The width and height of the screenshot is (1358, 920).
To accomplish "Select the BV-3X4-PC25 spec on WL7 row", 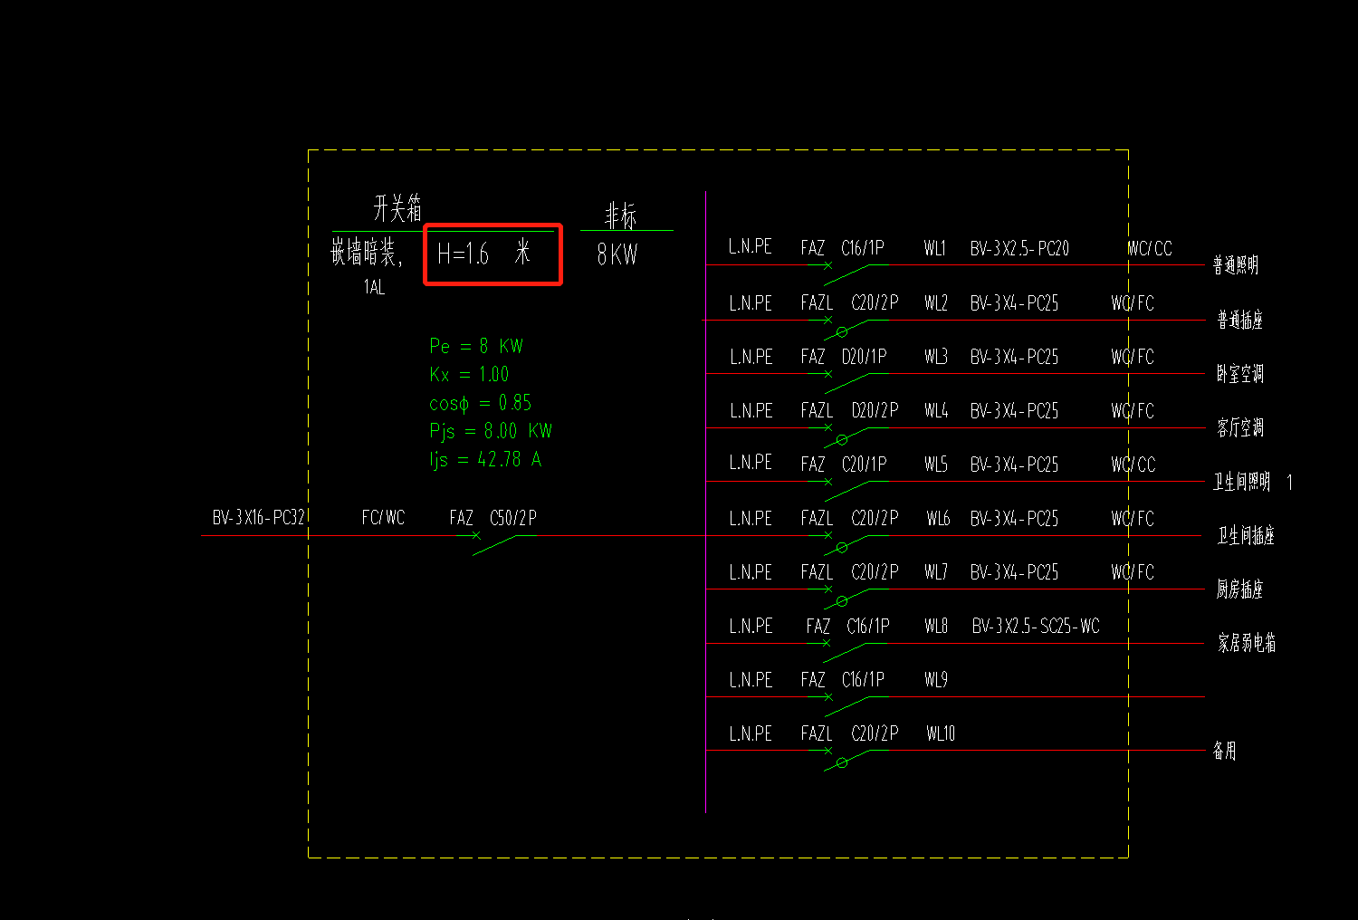I will click(1014, 572).
